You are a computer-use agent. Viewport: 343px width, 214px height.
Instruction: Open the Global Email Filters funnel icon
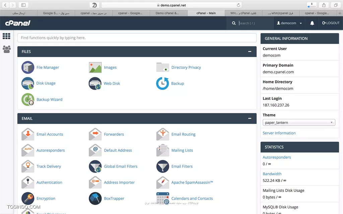95,167
